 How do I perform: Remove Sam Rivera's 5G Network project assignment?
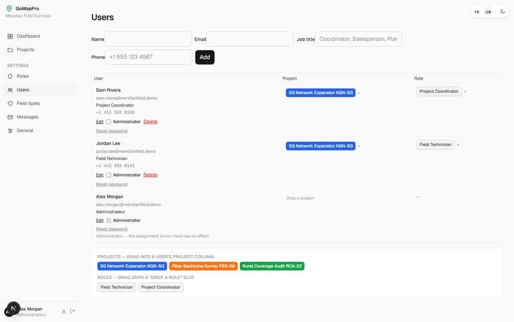359,93
